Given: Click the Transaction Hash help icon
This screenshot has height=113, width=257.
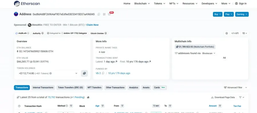Looking at the screenshot, I should tap(19, 106).
